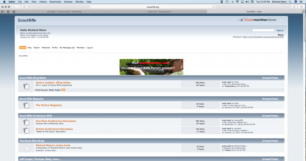Open a new tab with plus button
This screenshot has width=306, height=161.
pos(304,12)
